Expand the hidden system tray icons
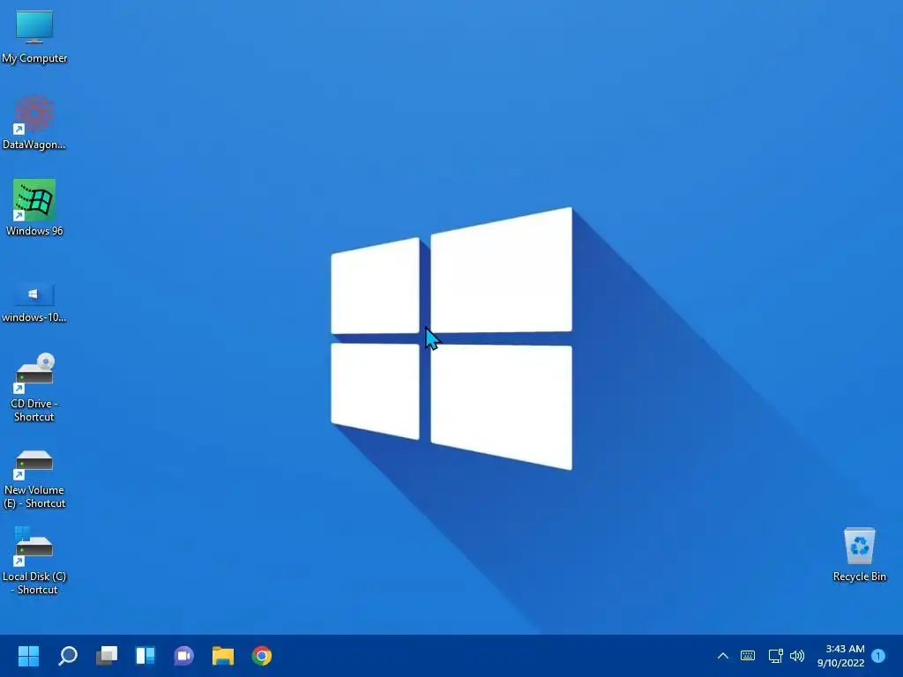Screen dimensions: 903x677 (723, 656)
